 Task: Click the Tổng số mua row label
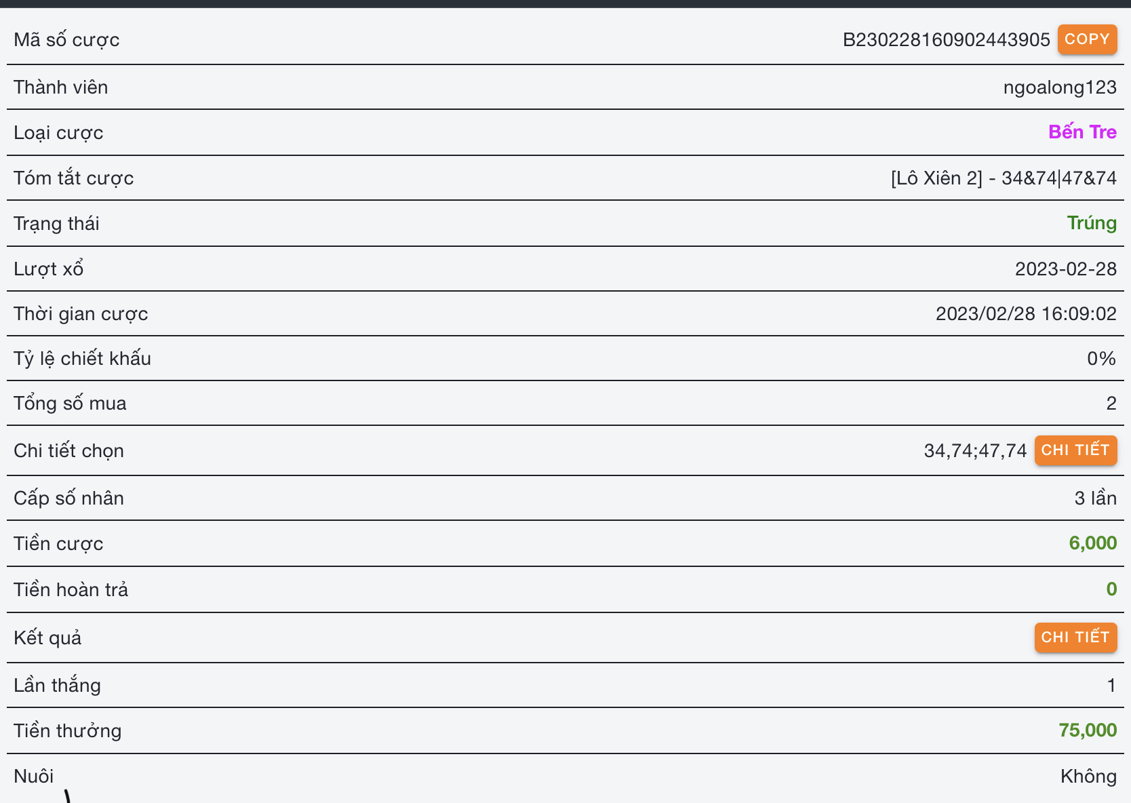point(70,404)
